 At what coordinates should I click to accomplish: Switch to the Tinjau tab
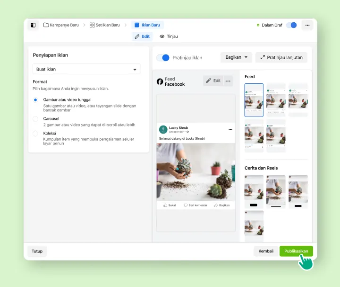[169, 36]
